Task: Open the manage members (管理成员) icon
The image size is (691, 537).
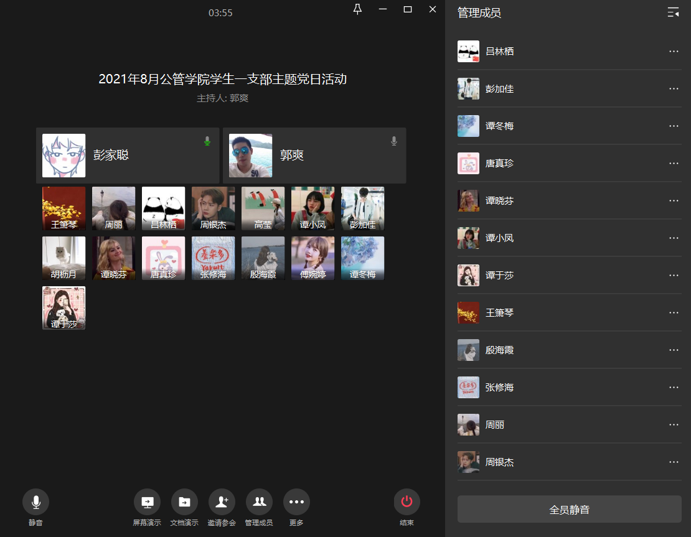Action: coord(259,502)
